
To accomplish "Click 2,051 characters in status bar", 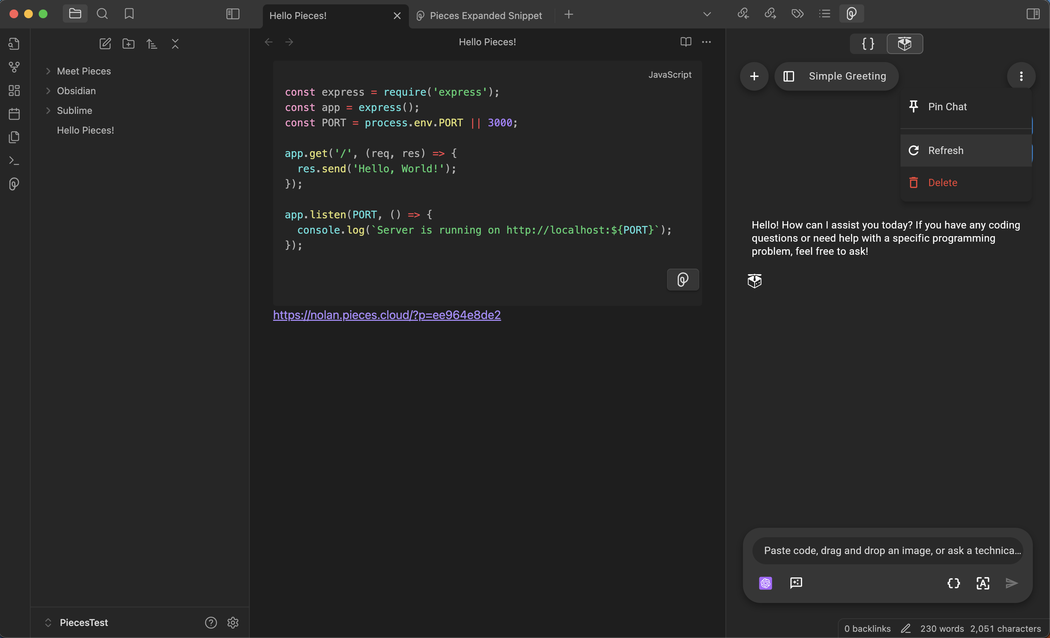I will [1005, 629].
